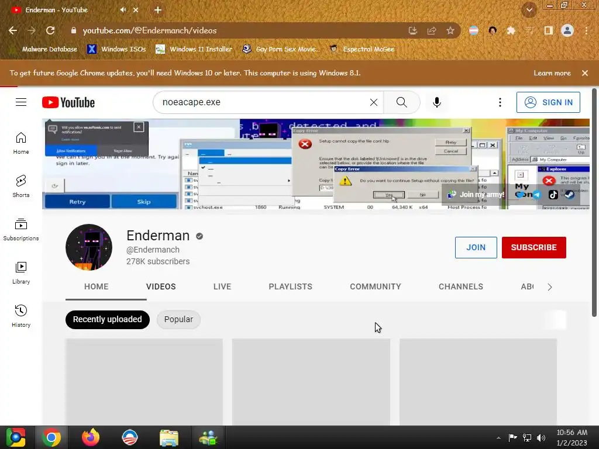Screen dimensions: 599x449
Task: Click the second loading video thumbnail
Action: tap(311, 382)
